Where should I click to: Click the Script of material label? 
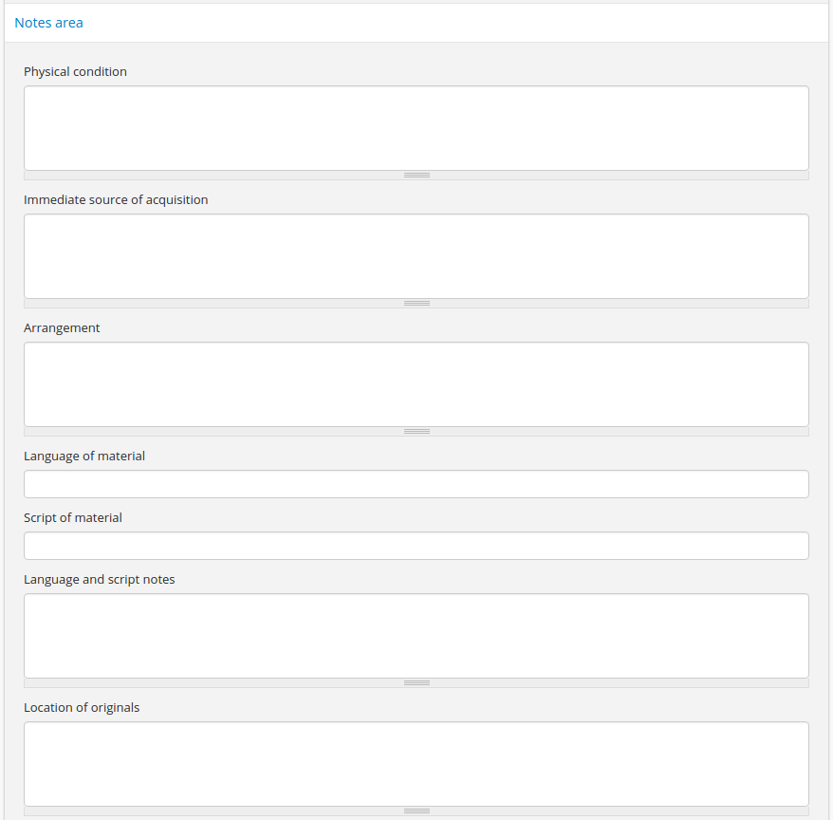tap(73, 518)
